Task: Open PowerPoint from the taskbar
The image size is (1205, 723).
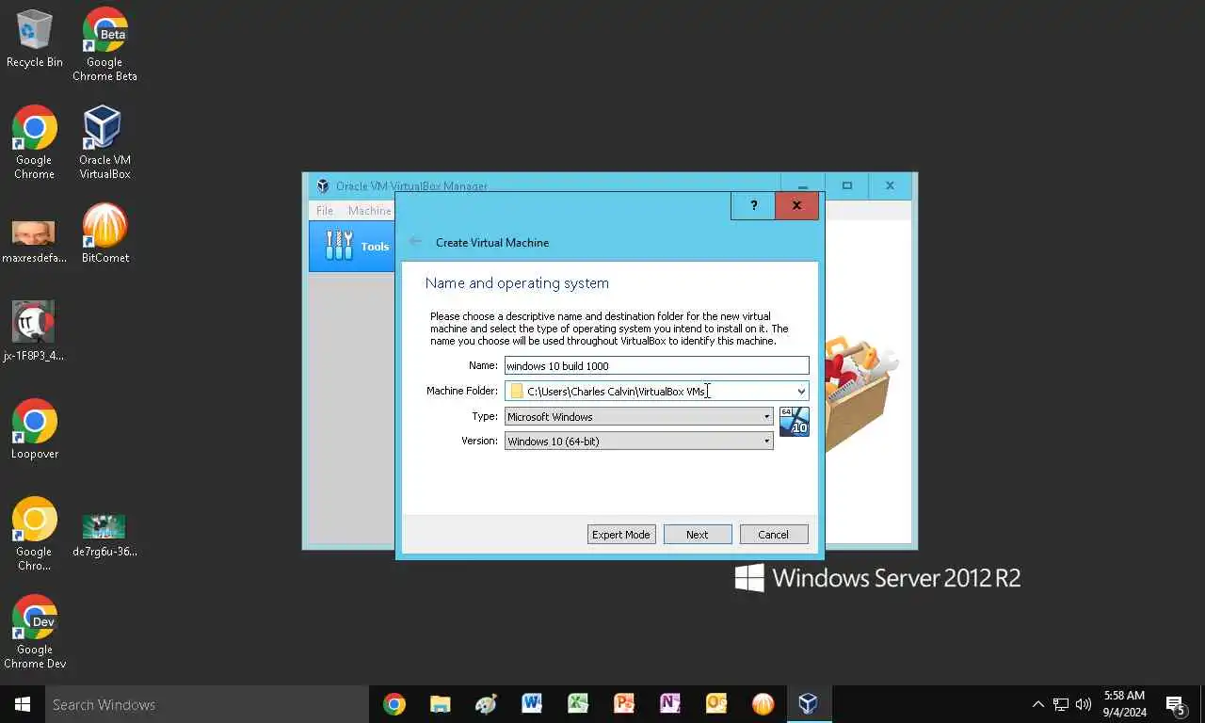Action: pos(624,704)
